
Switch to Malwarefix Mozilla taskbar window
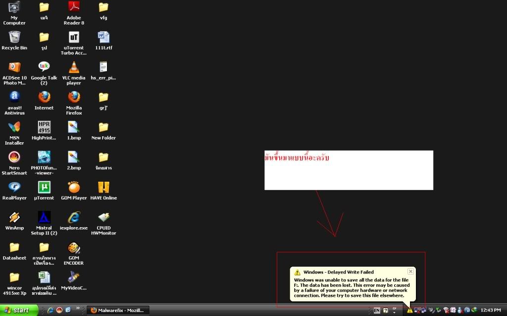[118, 310]
